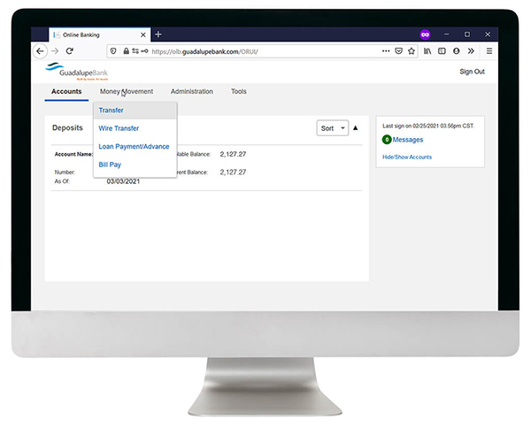The height and width of the screenshot is (429, 531).
Task: Minimize the browser window
Action: pyautogui.click(x=447, y=34)
